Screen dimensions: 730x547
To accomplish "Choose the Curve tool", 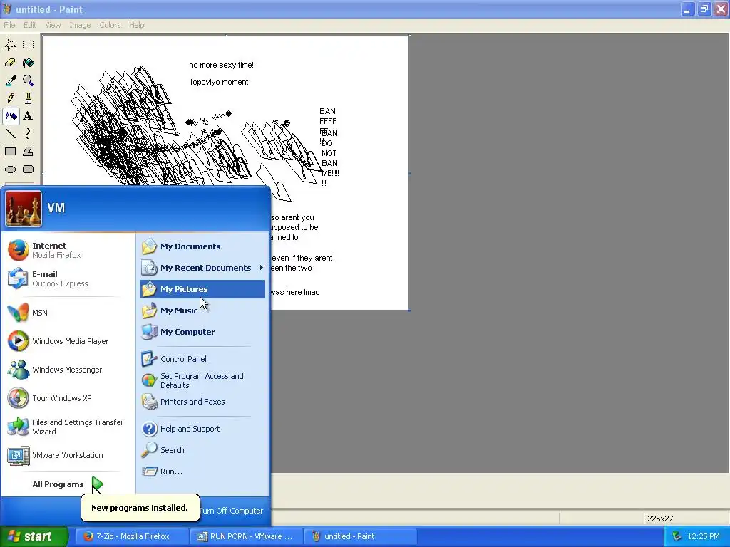I will click(x=29, y=134).
